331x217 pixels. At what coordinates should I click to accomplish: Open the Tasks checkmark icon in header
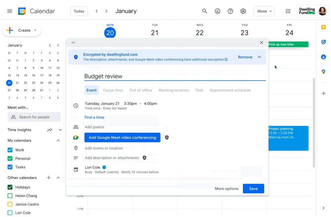pyautogui.click(x=217, y=11)
